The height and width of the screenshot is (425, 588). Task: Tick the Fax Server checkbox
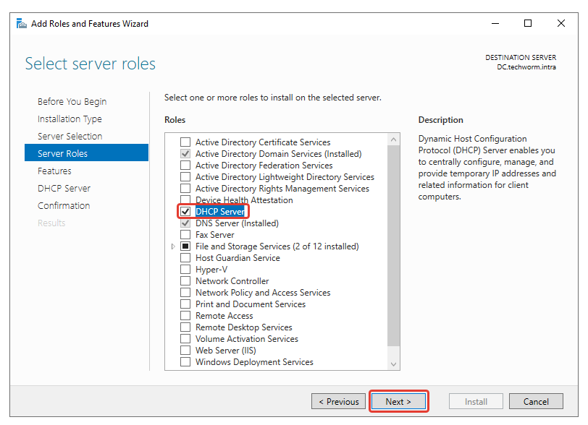(186, 235)
